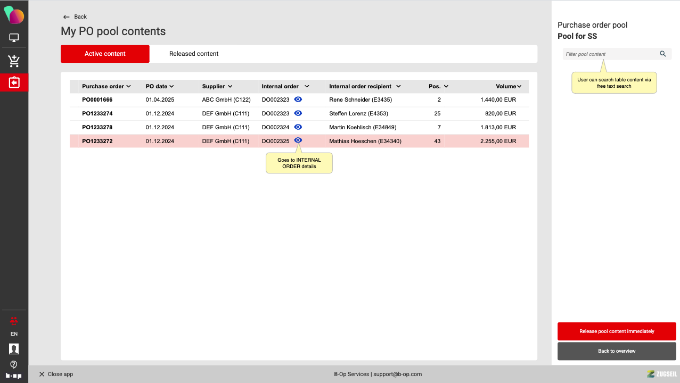680x383 pixels.
Task: Click the red PO pool sidebar icon
Action: coord(14,82)
